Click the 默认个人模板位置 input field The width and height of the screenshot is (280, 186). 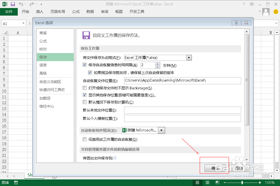pos(183,118)
